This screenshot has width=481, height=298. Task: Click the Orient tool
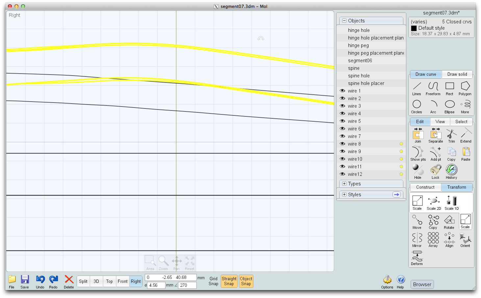pos(465,240)
